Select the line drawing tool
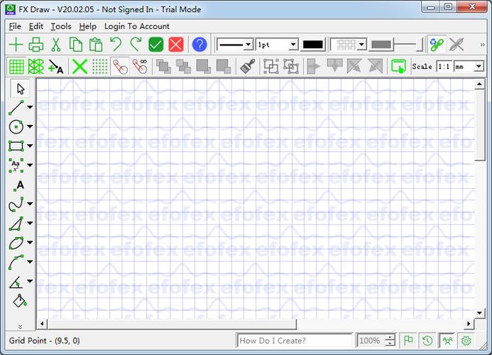 click(x=16, y=108)
